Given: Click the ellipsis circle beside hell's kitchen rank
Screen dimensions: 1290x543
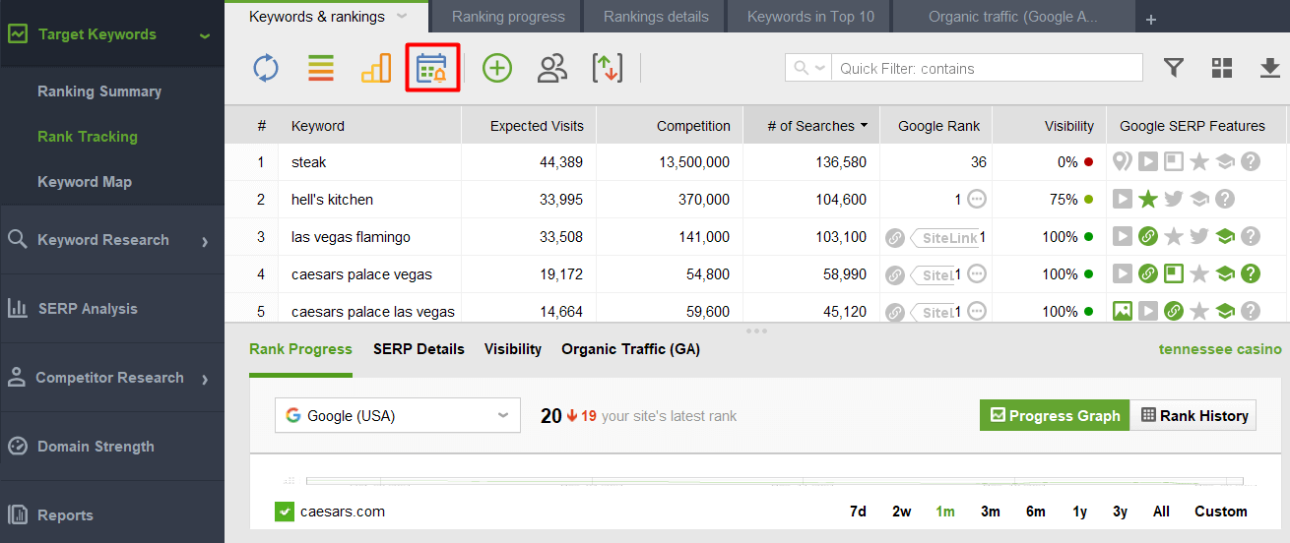Looking at the screenshot, I should coord(977,200).
